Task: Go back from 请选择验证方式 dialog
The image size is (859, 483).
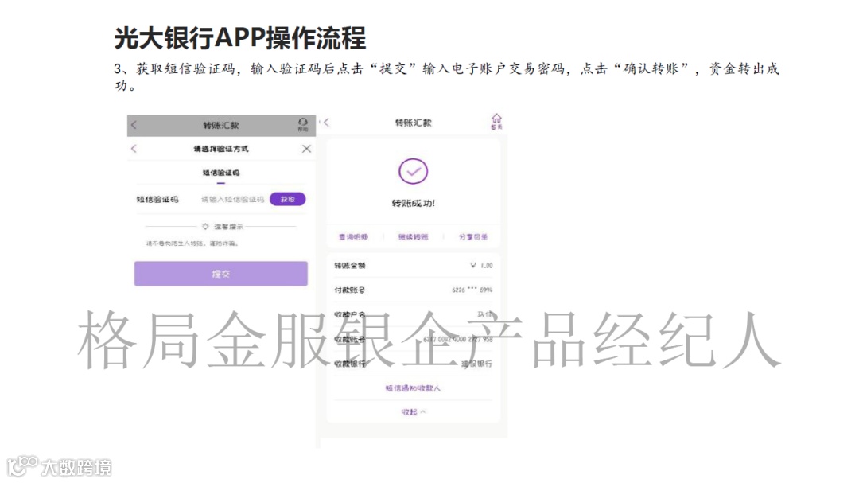Action: click(134, 149)
